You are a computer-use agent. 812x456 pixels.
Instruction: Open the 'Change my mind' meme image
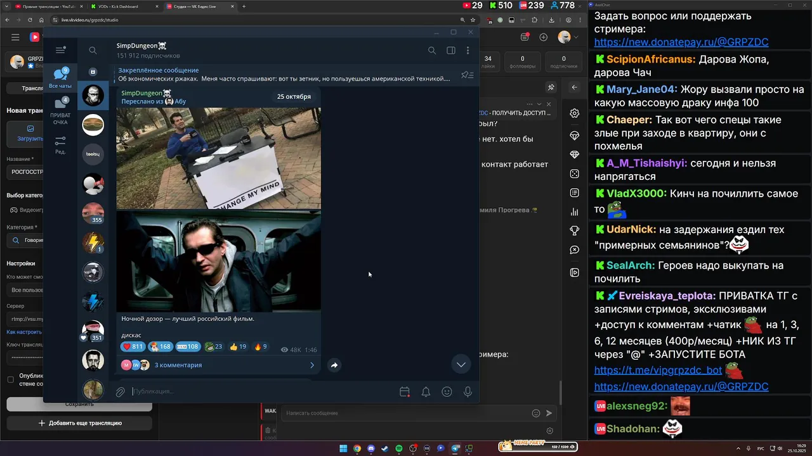click(x=219, y=158)
